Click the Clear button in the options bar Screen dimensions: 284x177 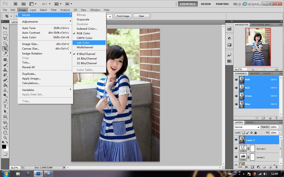pos(141,16)
